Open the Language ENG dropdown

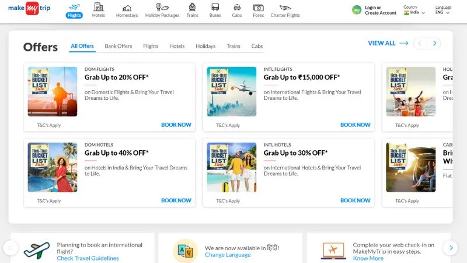tap(443, 10)
